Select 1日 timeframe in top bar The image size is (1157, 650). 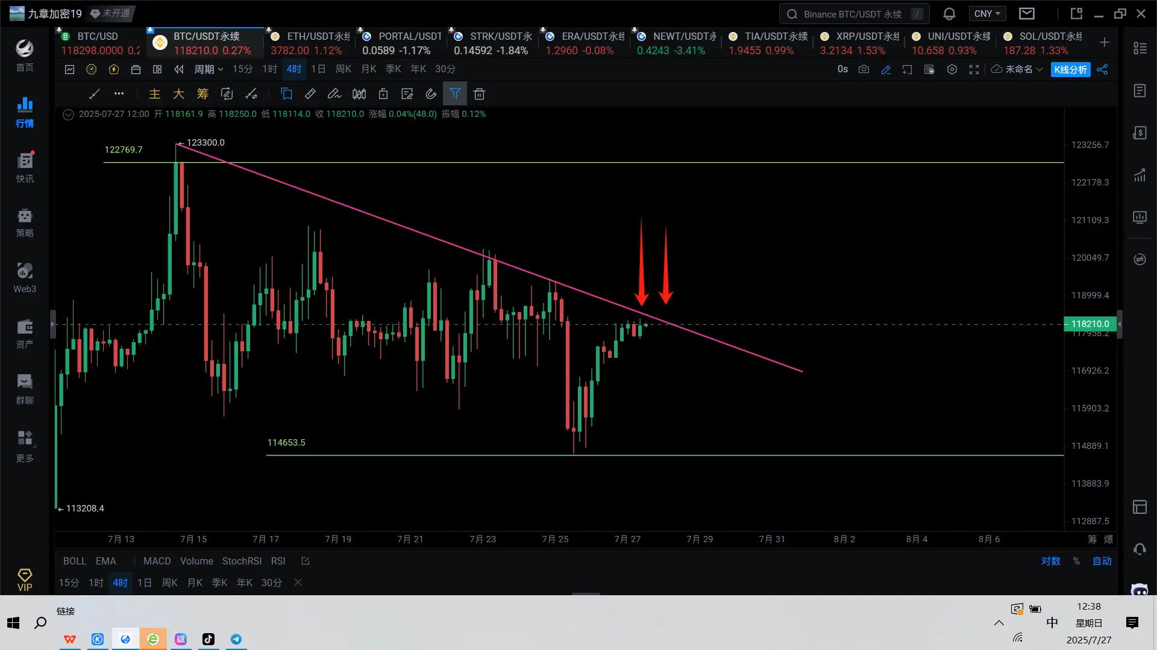(x=318, y=69)
